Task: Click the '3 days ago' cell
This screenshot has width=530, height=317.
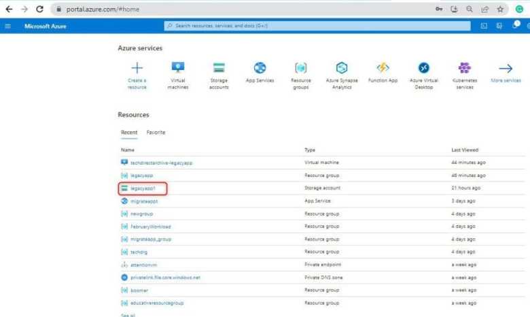Action: [463, 201]
